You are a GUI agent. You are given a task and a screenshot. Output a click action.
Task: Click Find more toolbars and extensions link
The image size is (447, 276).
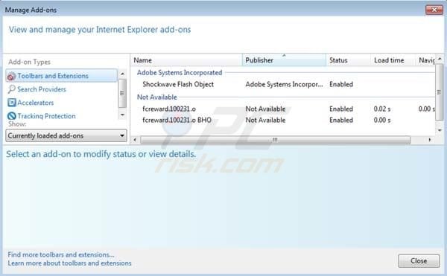coord(61,254)
